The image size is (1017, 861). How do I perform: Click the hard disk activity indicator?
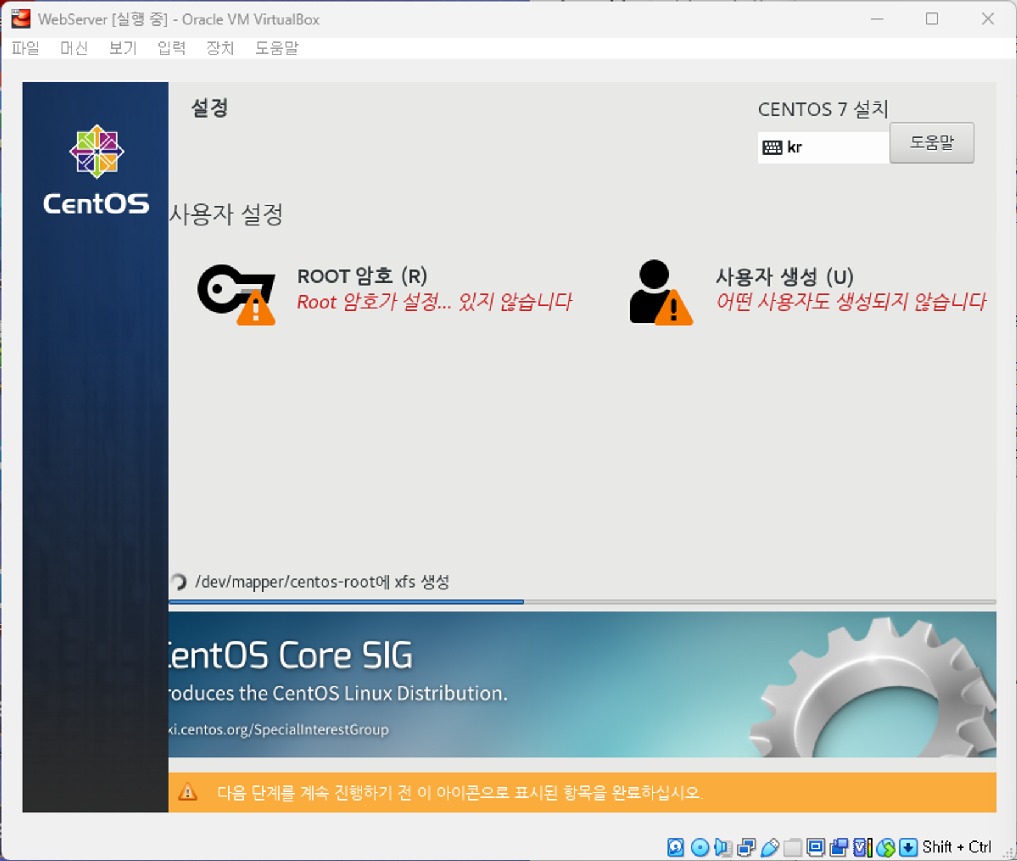pyautogui.click(x=675, y=847)
